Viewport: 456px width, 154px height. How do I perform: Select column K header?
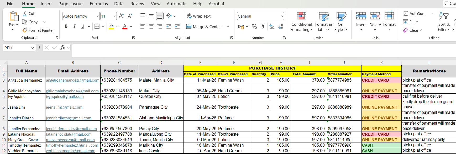[x=381, y=63]
